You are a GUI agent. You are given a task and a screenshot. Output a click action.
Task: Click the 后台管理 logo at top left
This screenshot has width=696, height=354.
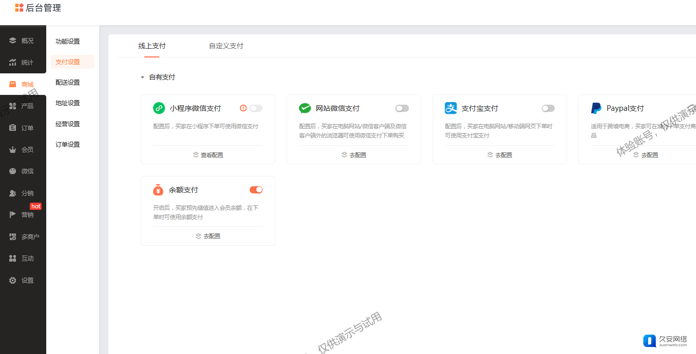click(x=38, y=8)
